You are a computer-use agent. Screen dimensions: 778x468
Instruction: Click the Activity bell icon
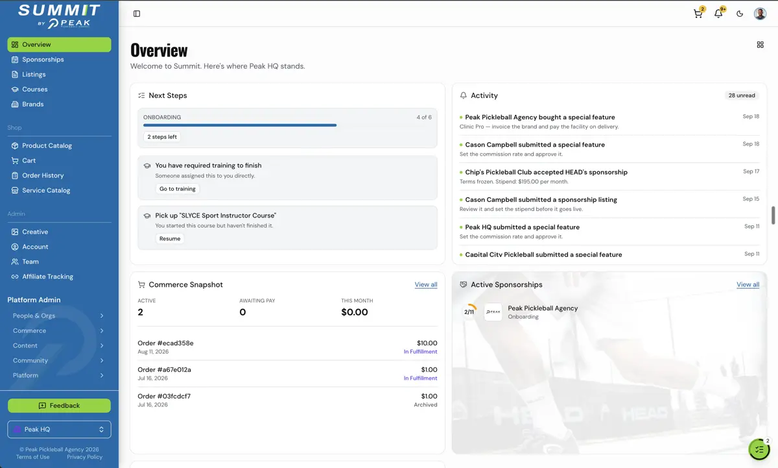tap(464, 95)
